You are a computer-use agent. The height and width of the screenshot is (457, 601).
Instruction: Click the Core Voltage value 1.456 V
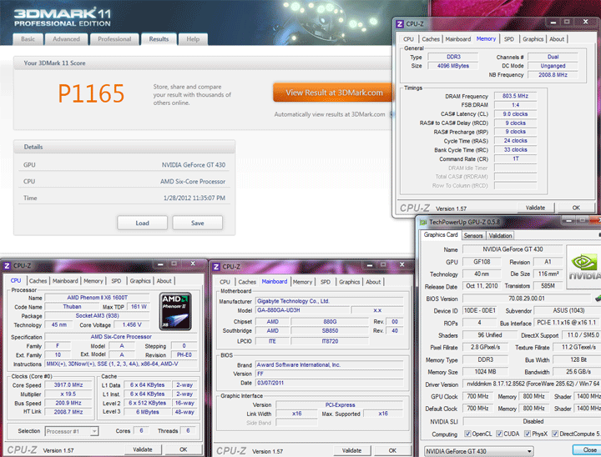click(x=132, y=325)
